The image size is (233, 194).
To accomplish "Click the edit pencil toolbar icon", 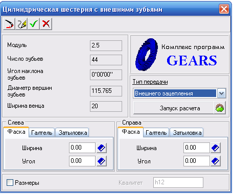I will pos(21,24).
